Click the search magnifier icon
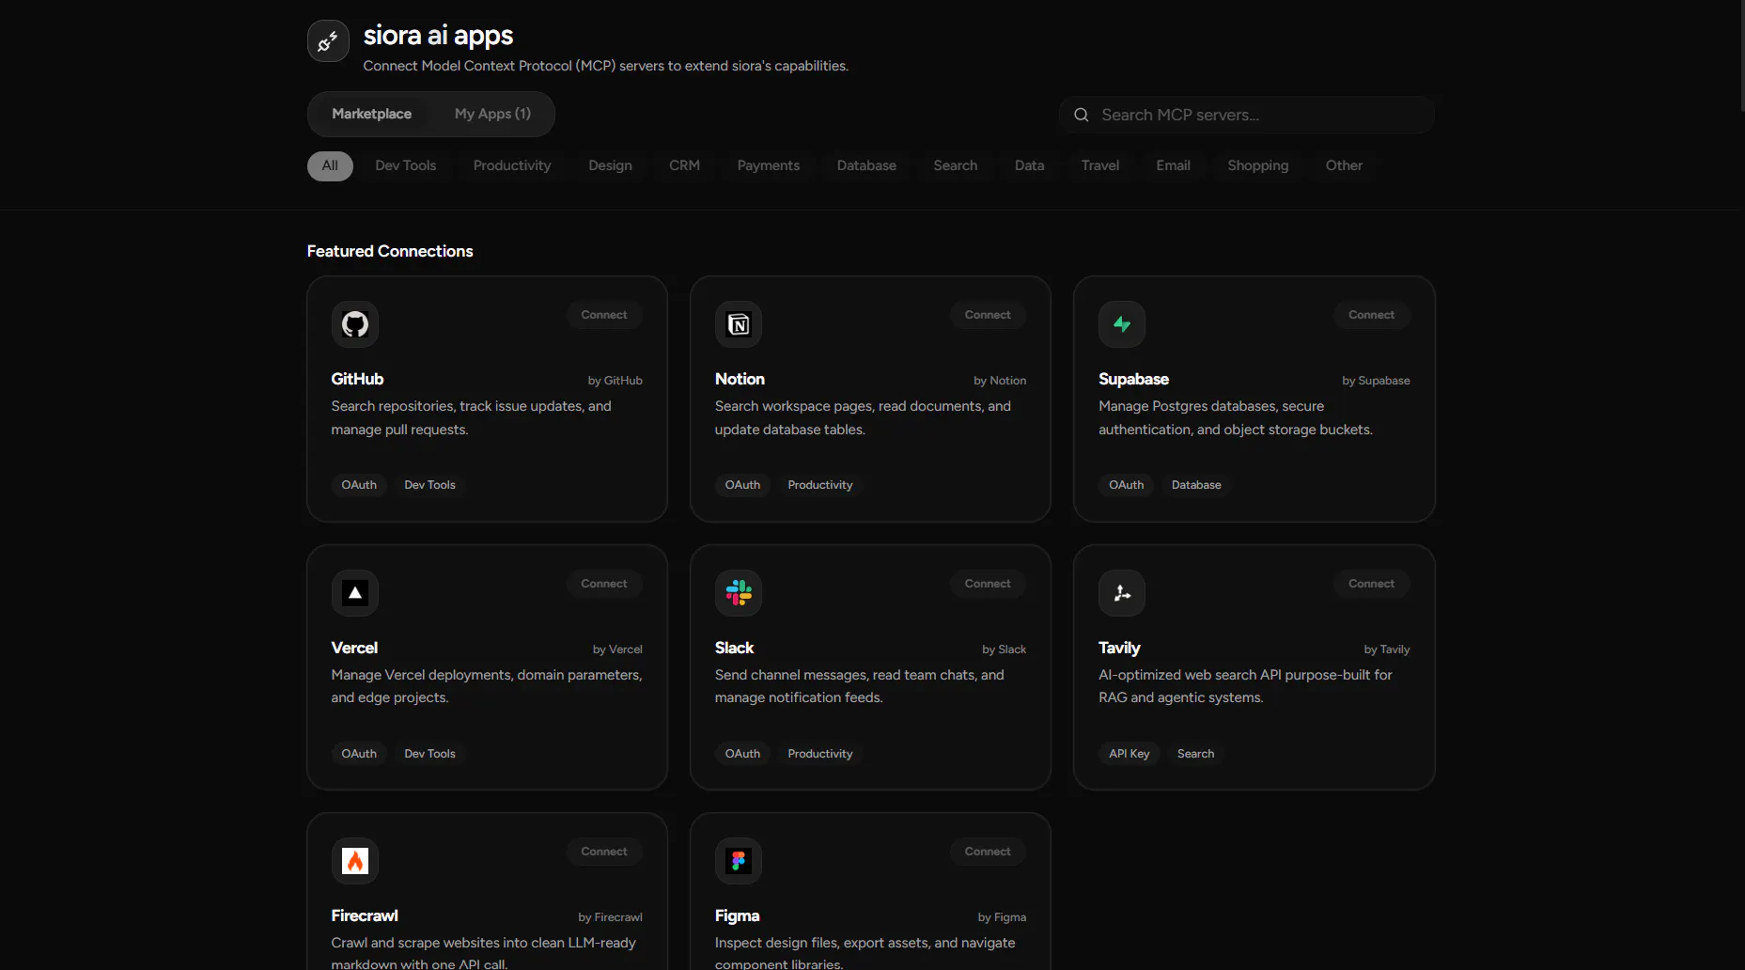 [1082, 115]
